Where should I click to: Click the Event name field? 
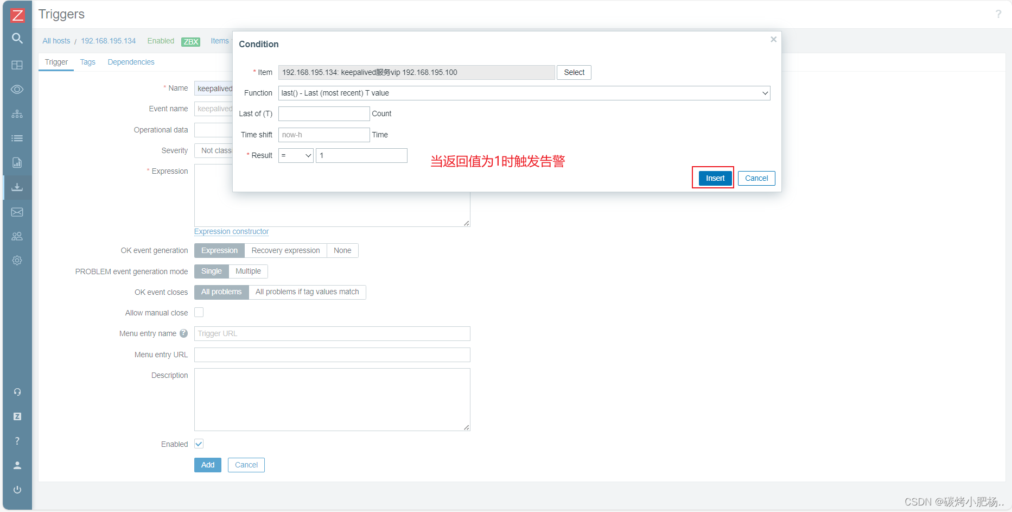[x=213, y=109]
